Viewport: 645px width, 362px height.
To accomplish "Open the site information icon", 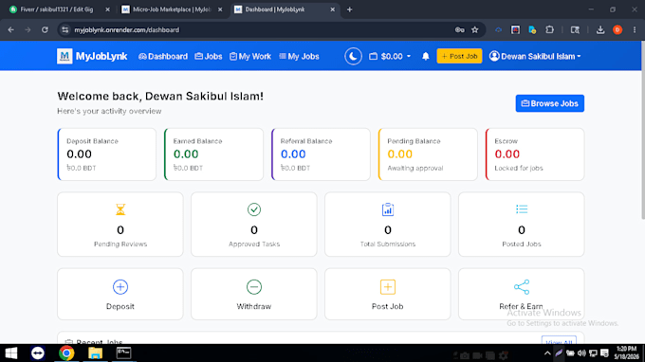I will [x=65, y=29].
